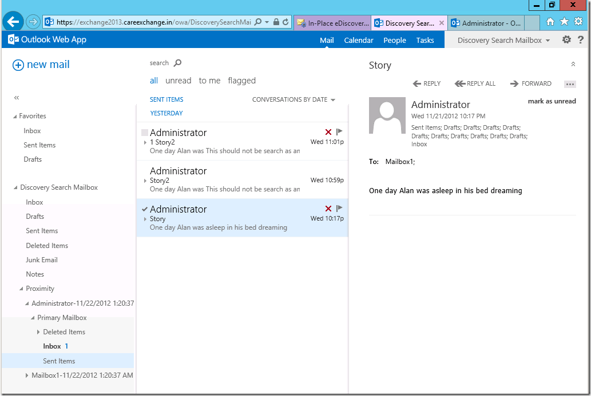Screen dimensions: 591x396
Task: Flag the Story message at 10:17p
Action: (x=339, y=208)
